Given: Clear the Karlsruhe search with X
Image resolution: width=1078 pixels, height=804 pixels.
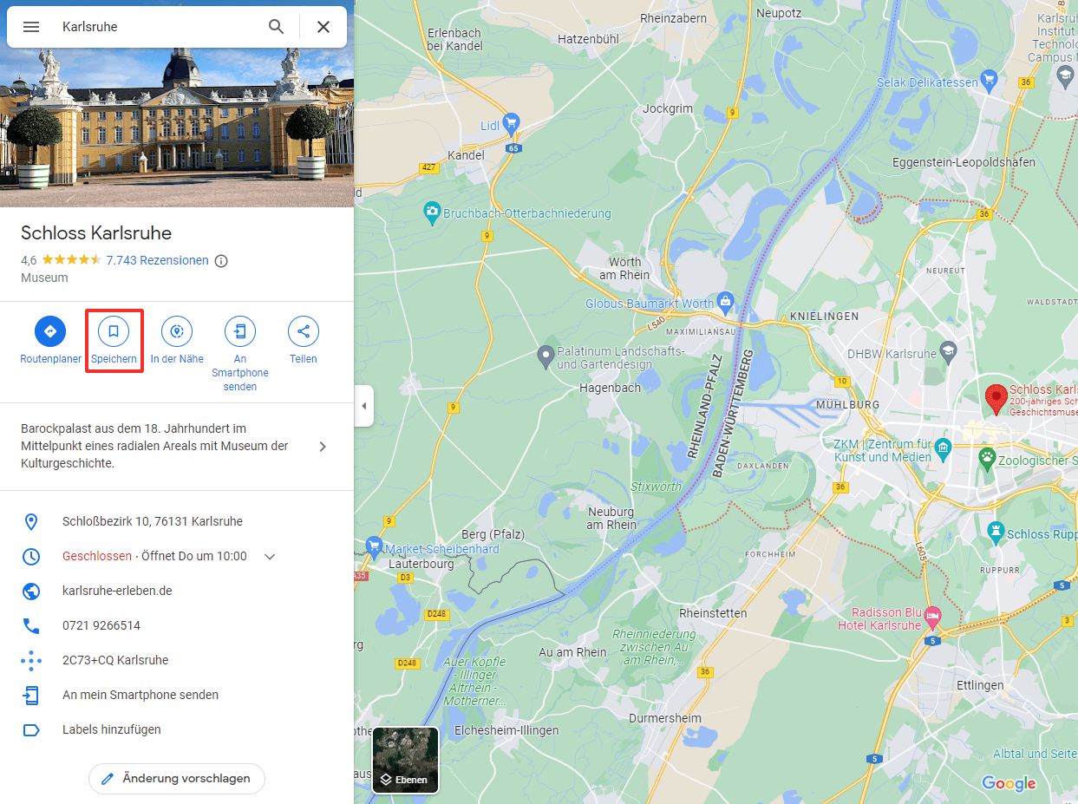Looking at the screenshot, I should [323, 27].
